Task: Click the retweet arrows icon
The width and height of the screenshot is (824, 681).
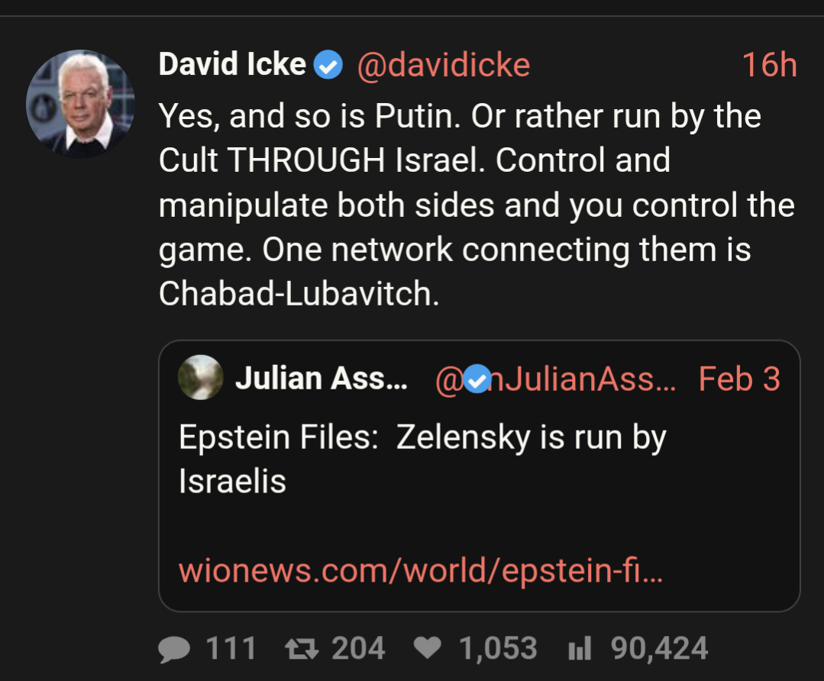Action: click(x=300, y=650)
